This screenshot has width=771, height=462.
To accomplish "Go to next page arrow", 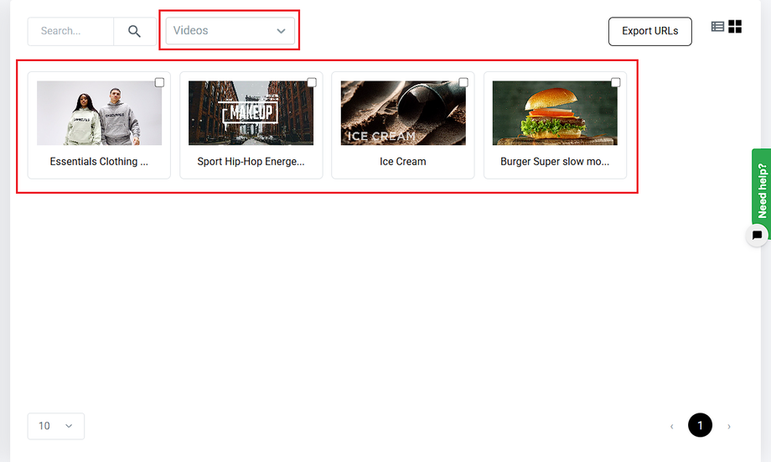I will [729, 426].
